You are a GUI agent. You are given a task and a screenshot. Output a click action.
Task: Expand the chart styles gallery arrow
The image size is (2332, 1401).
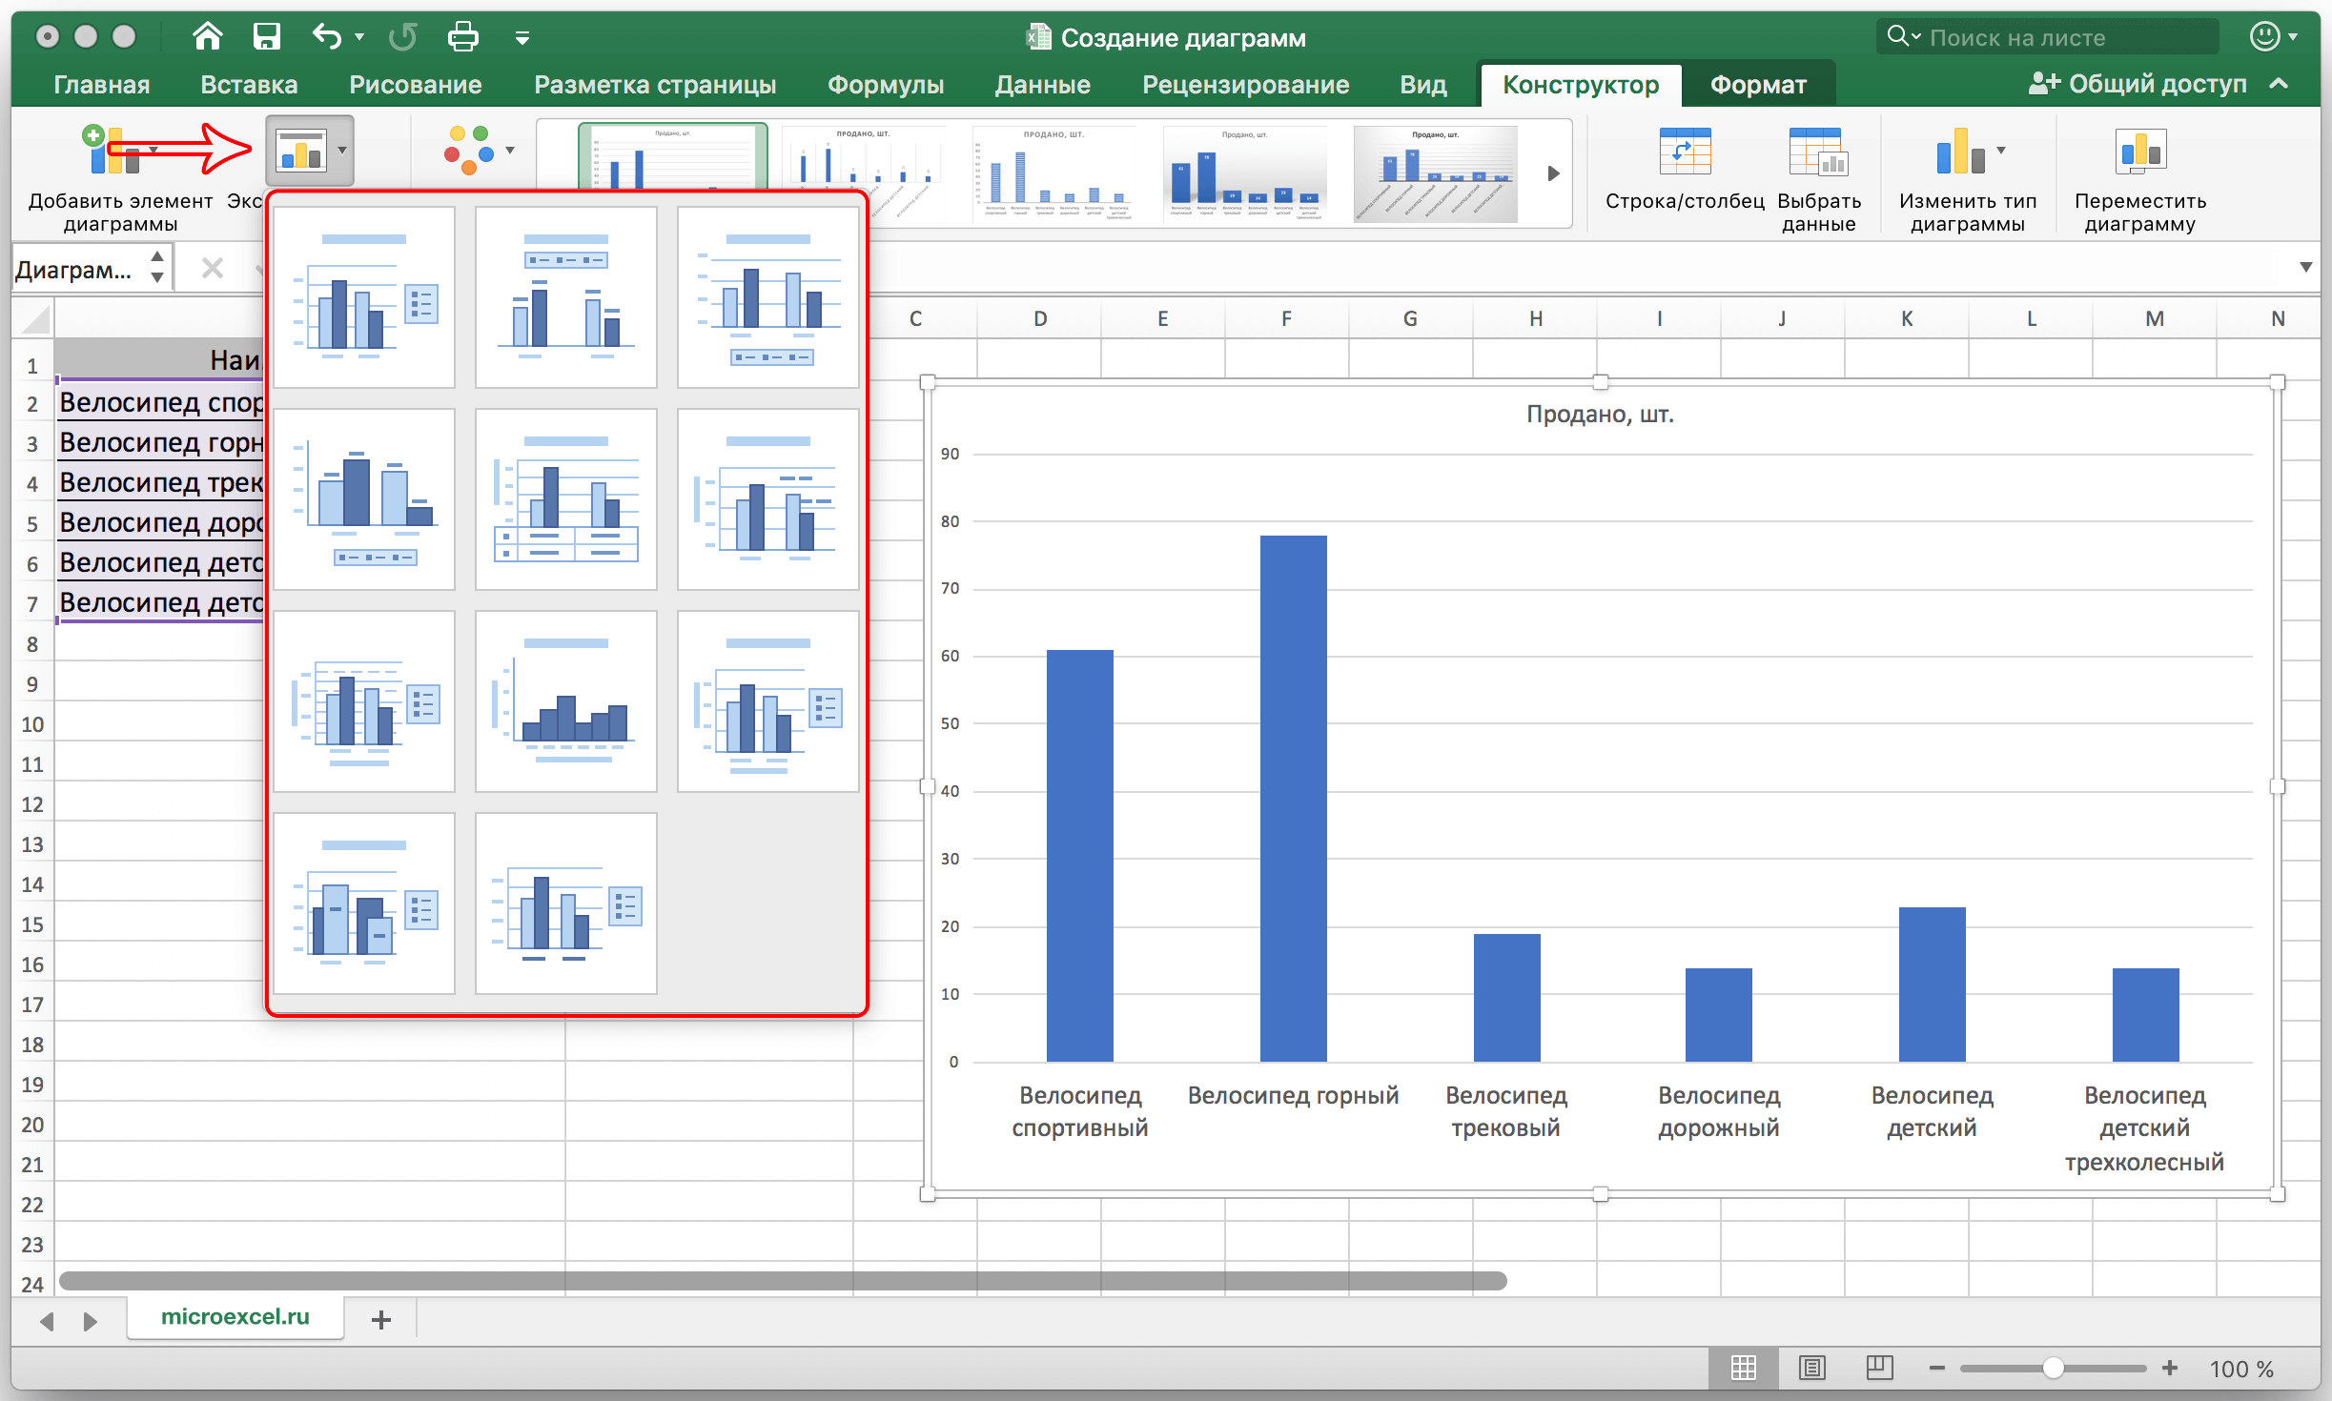[1553, 173]
